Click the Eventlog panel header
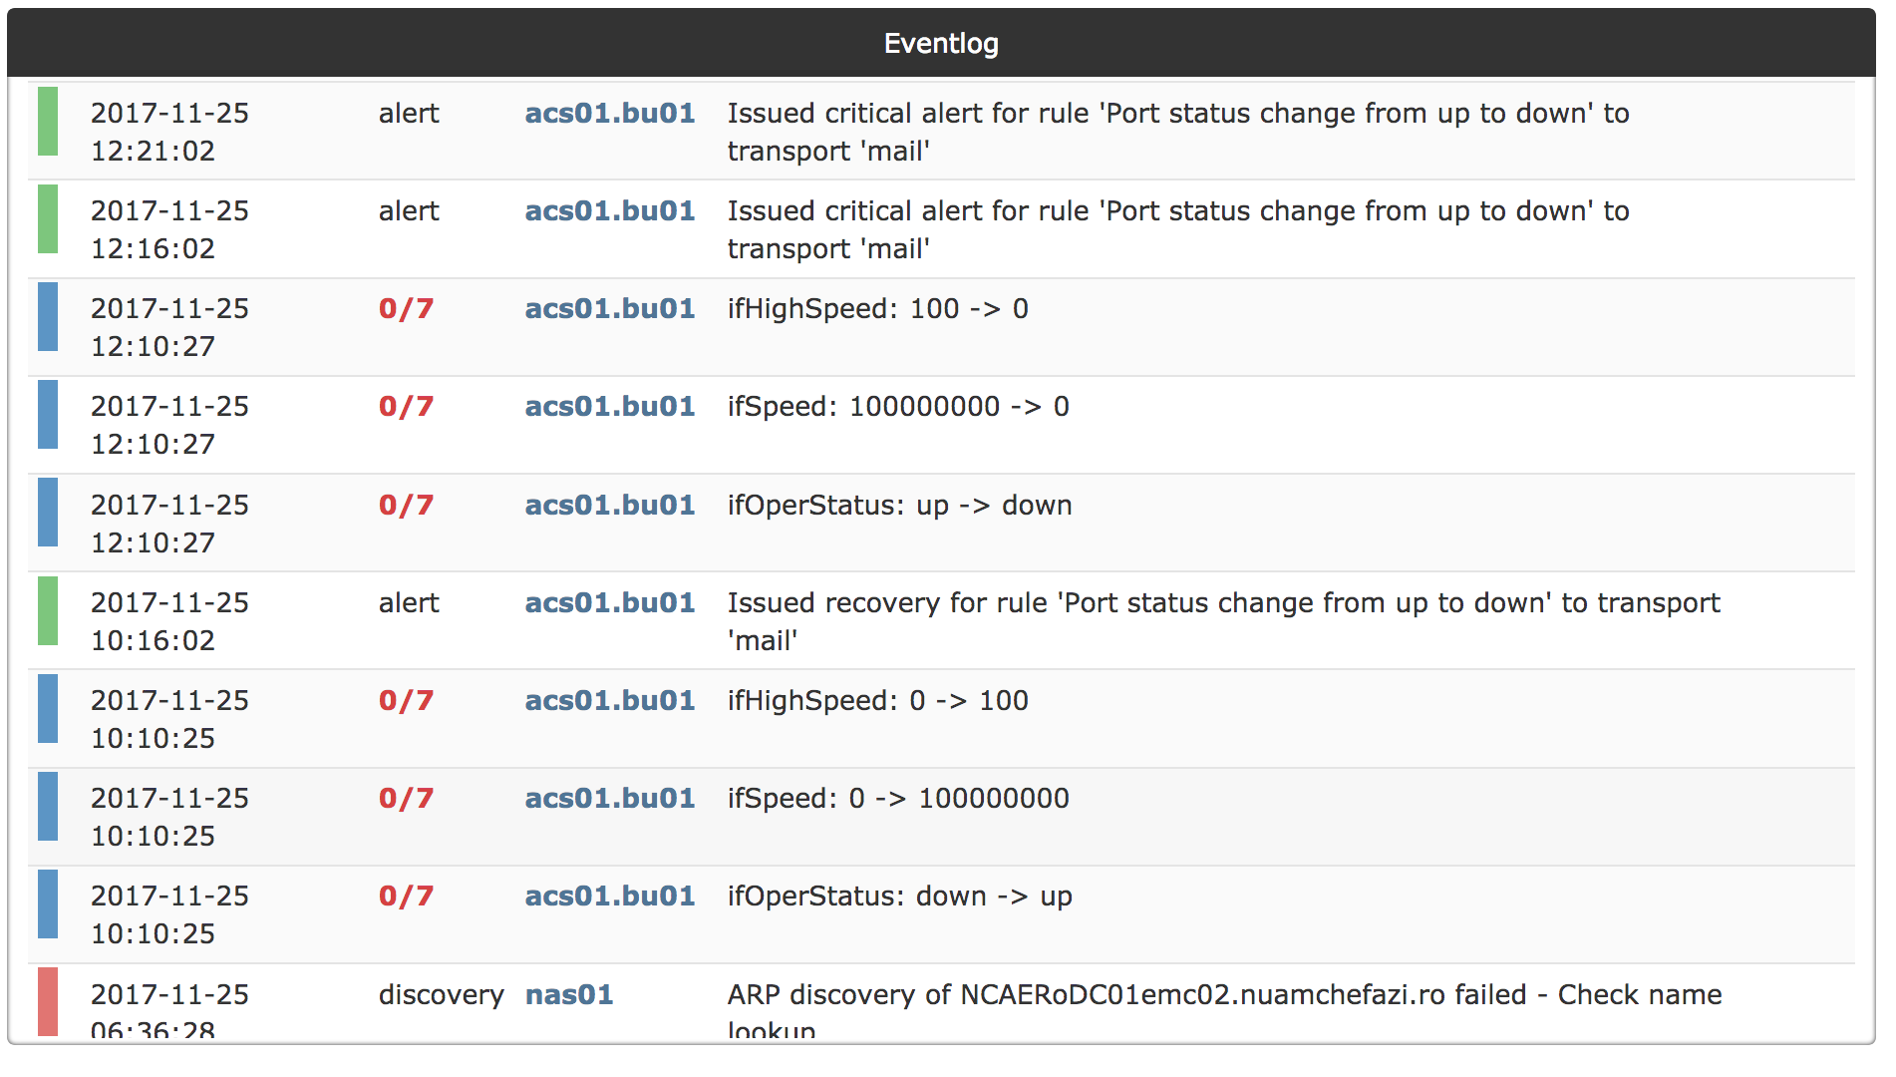This screenshot has width=1896, height=1077. [x=941, y=43]
